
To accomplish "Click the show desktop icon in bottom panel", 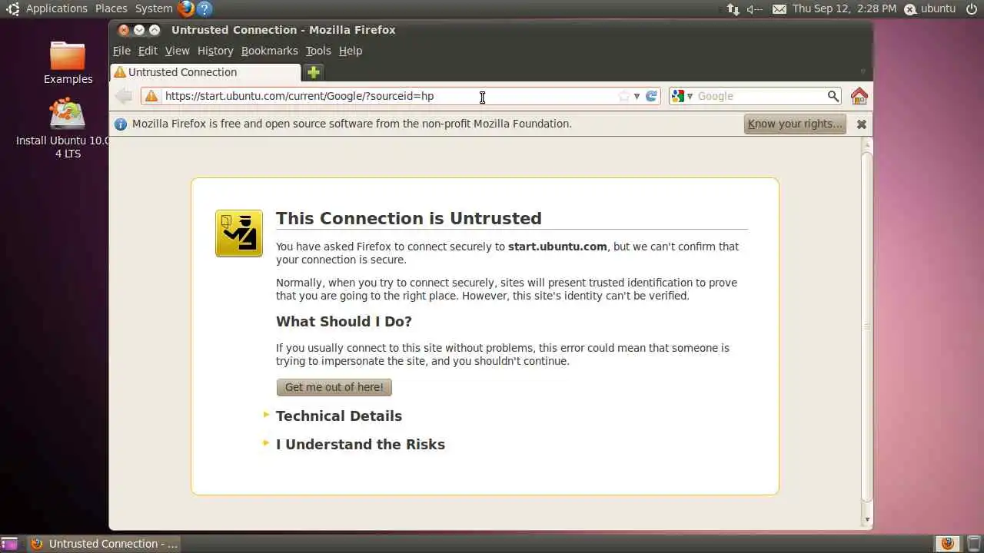I will 9,544.
